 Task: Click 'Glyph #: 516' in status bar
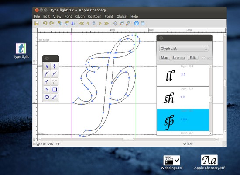[43, 144]
